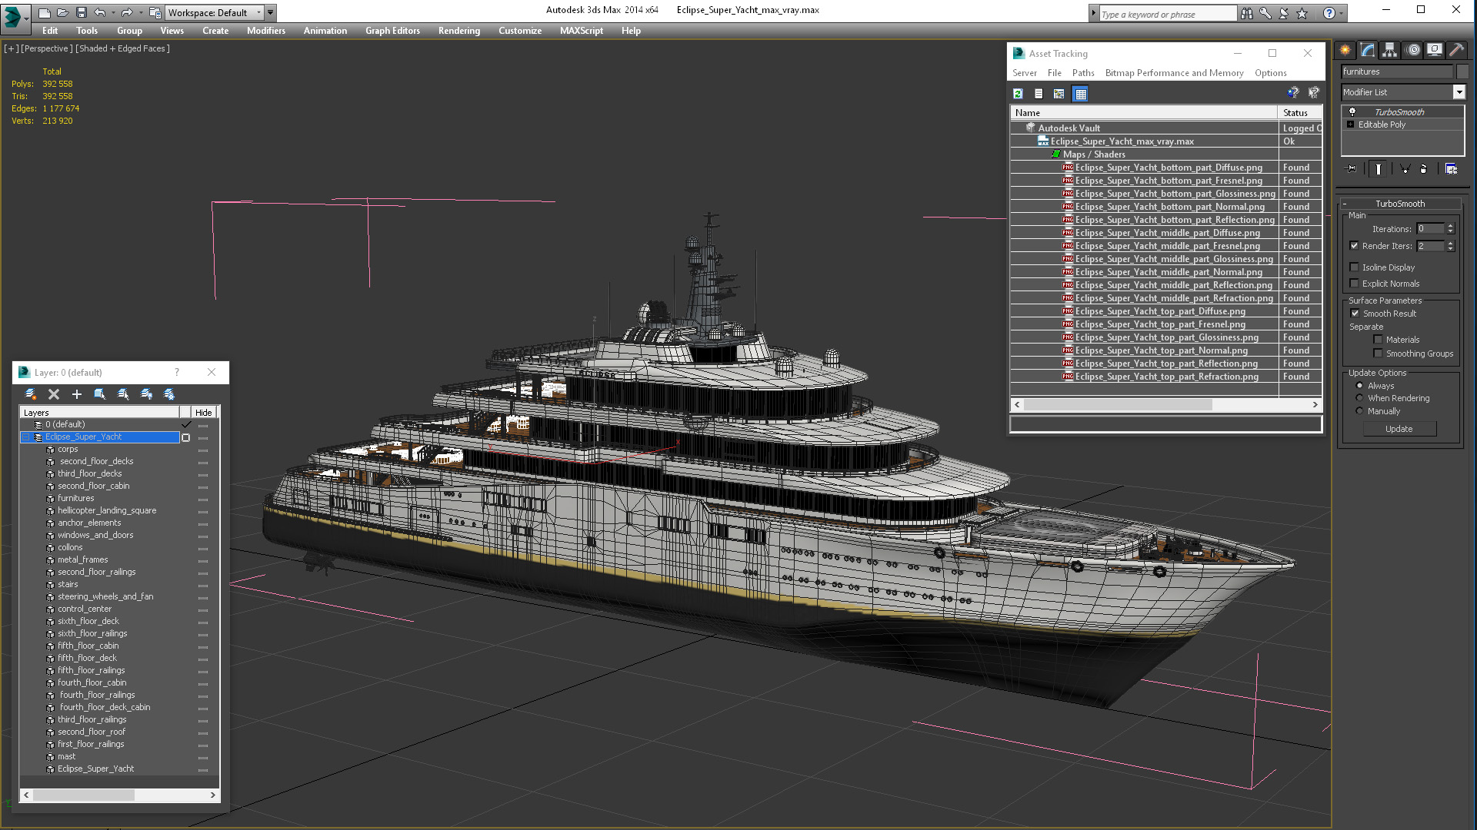Image resolution: width=1477 pixels, height=830 pixels.
Task: Toggle TurboSmooth lightbulb visibility in stack
Action: tap(1352, 112)
